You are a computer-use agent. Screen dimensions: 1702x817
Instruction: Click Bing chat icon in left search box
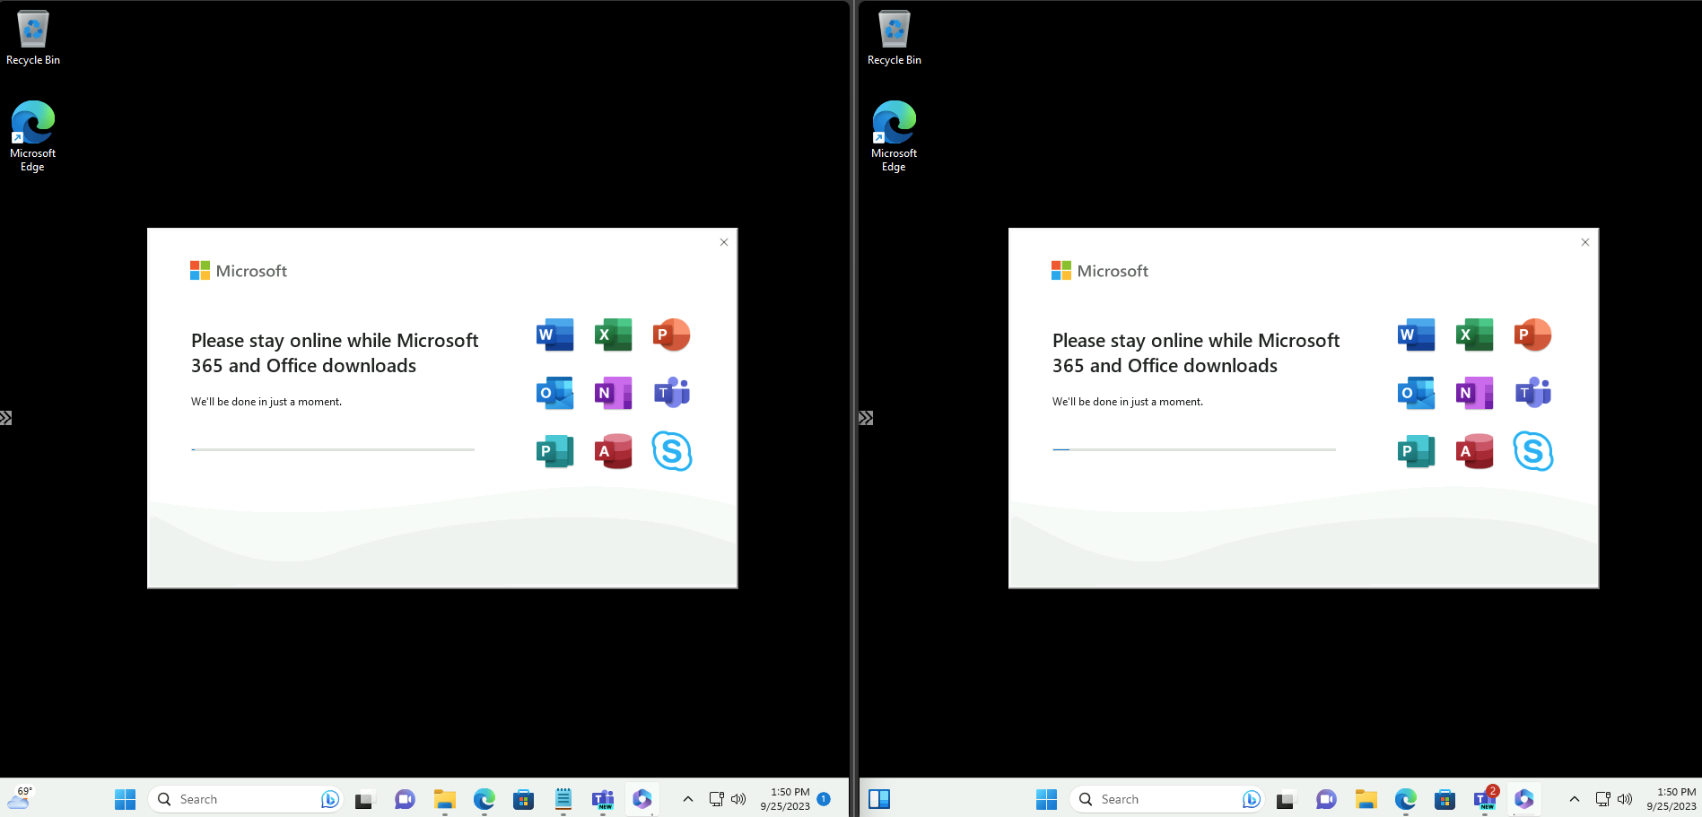329,799
